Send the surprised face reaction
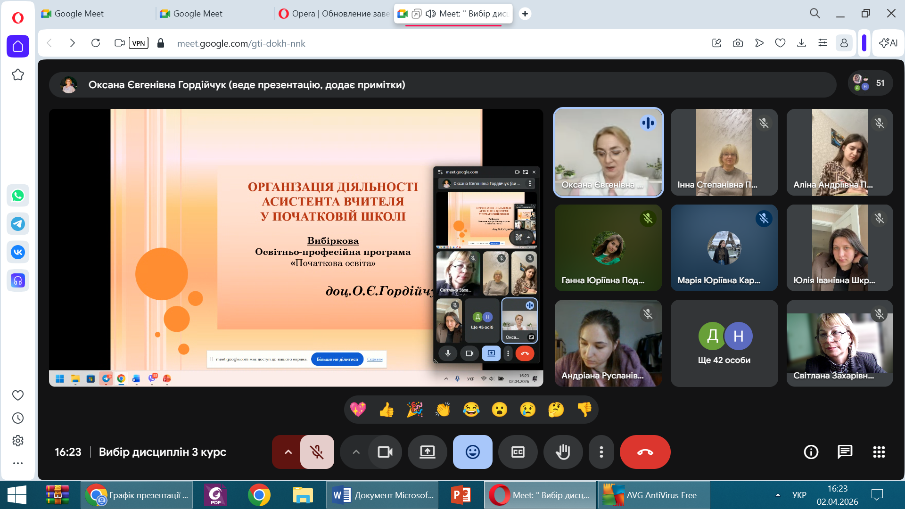The height and width of the screenshot is (509, 905). [500, 410]
